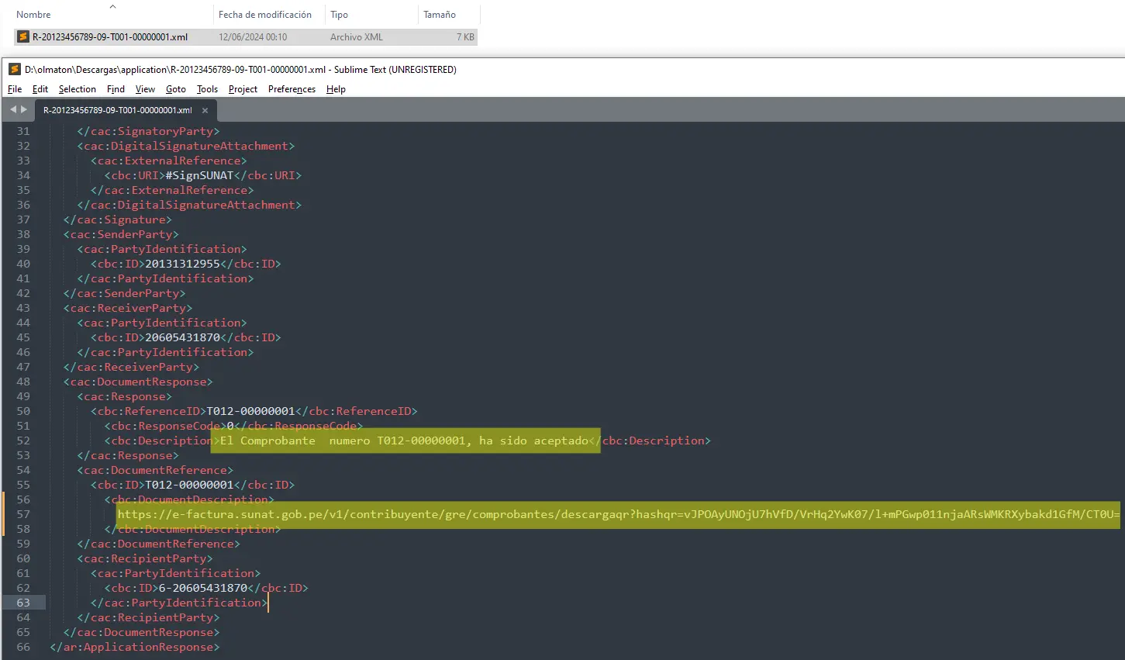Toggle sort direction arrow above Nombre column
Viewport: 1125px width, 660px height.
(112, 6)
